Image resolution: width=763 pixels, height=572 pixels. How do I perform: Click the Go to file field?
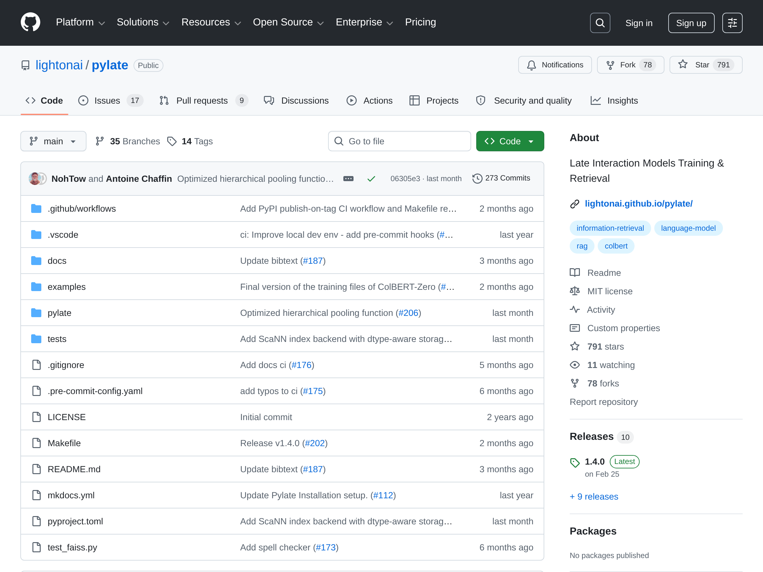pyautogui.click(x=399, y=141)
